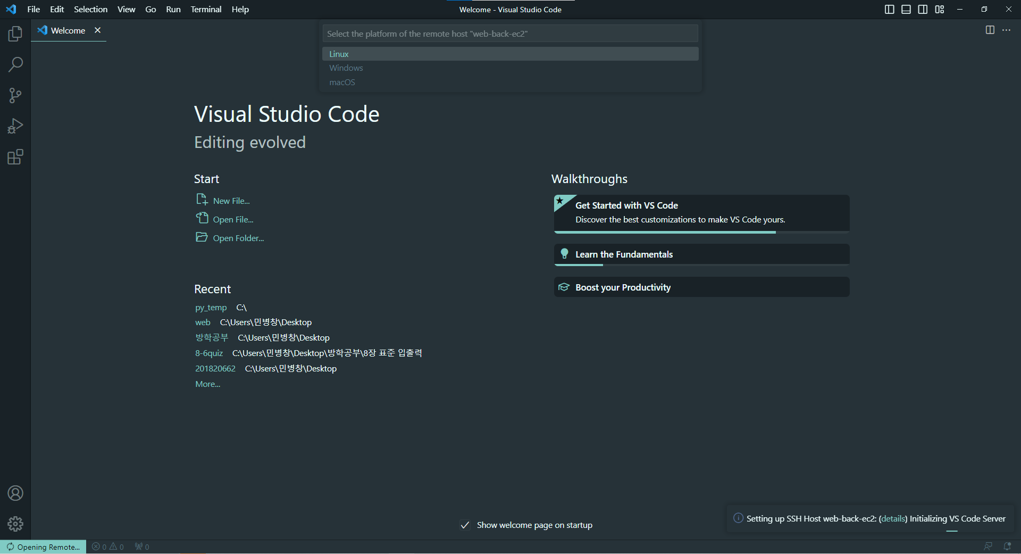Open notifications bell in status bar

[x=1007, y=547]
